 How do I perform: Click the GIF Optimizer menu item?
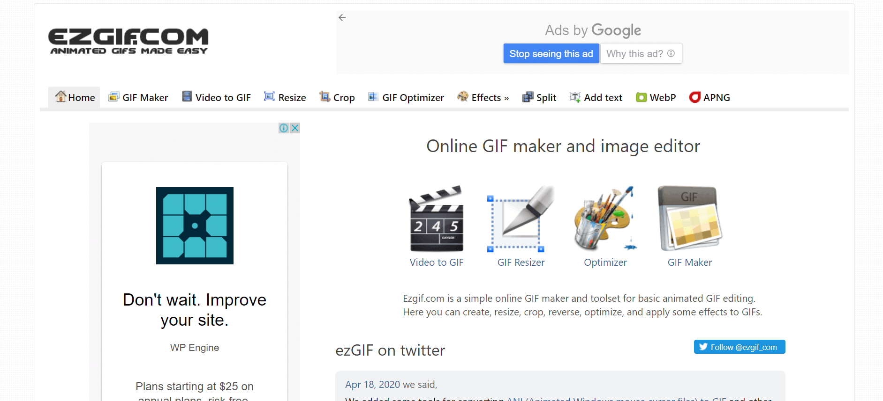[x=406, y=97]
